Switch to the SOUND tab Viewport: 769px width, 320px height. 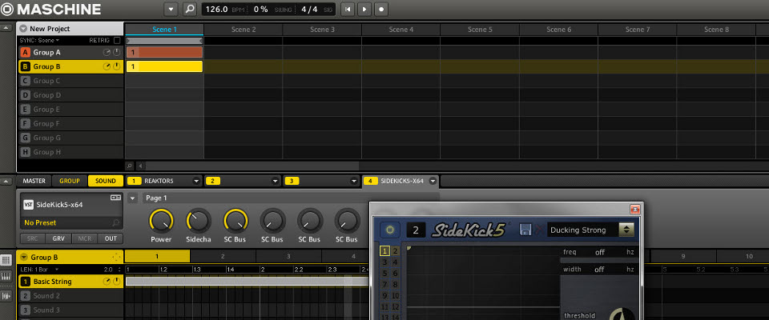106,181
